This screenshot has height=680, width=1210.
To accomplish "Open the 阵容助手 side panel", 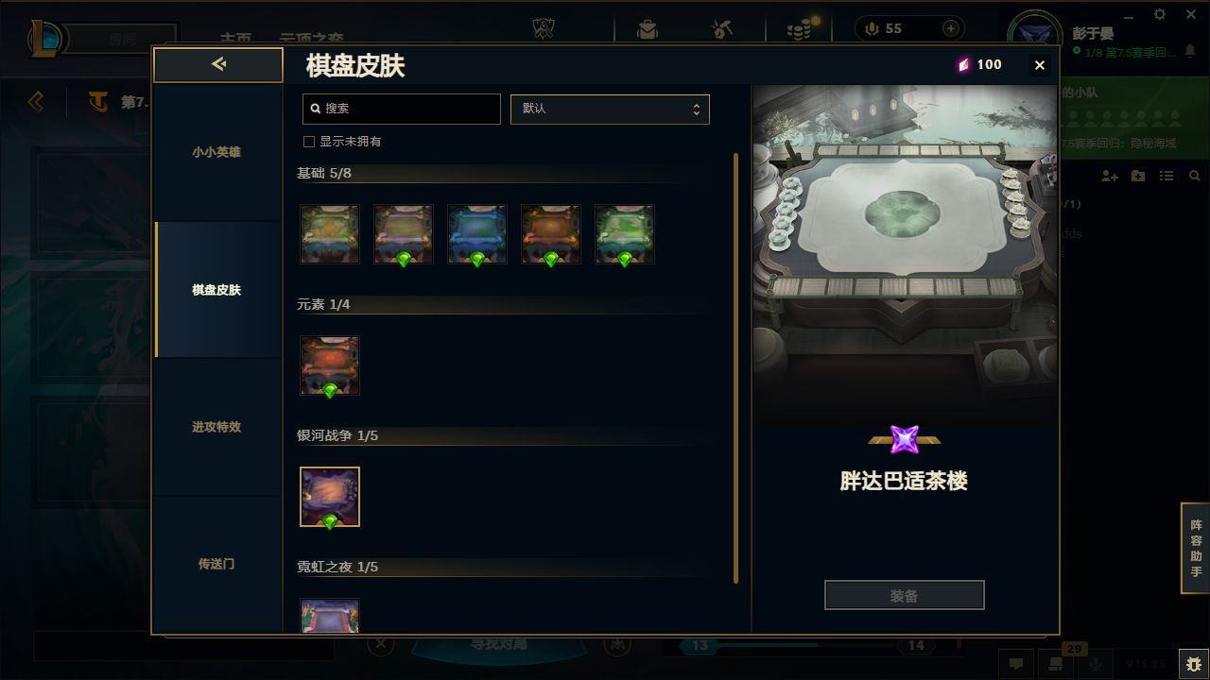I will pos(1196,549).
